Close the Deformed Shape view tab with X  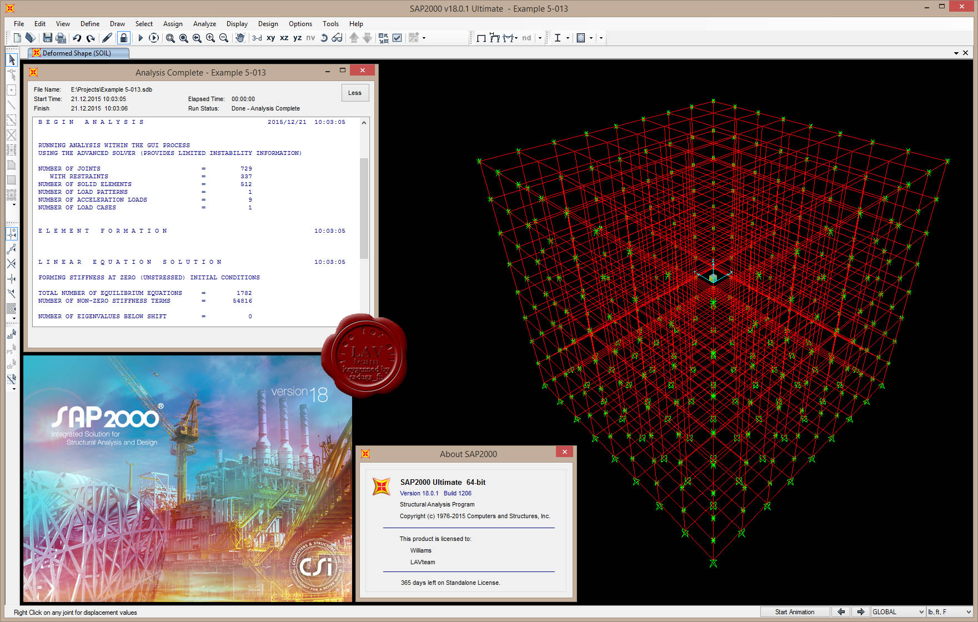tap(966, 53)
